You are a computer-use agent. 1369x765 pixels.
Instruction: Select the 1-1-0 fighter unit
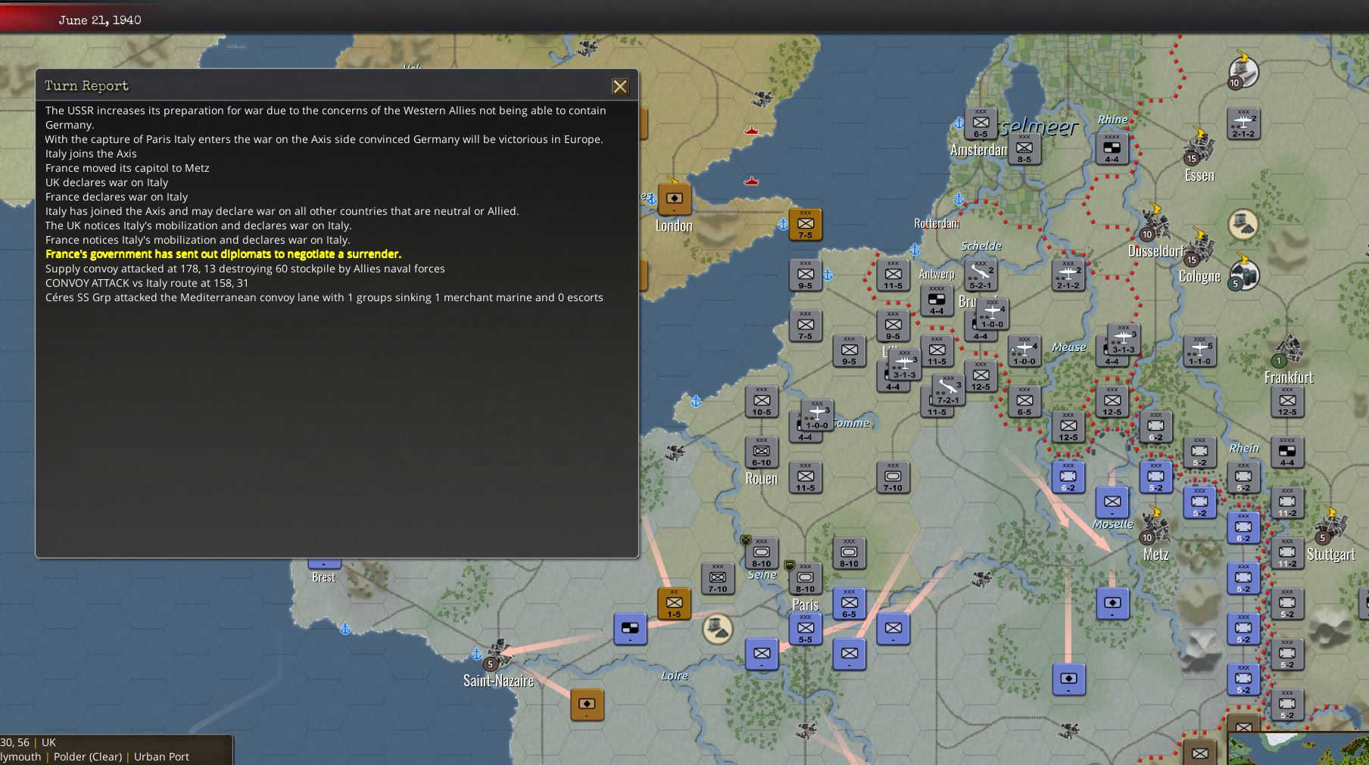1199,351
